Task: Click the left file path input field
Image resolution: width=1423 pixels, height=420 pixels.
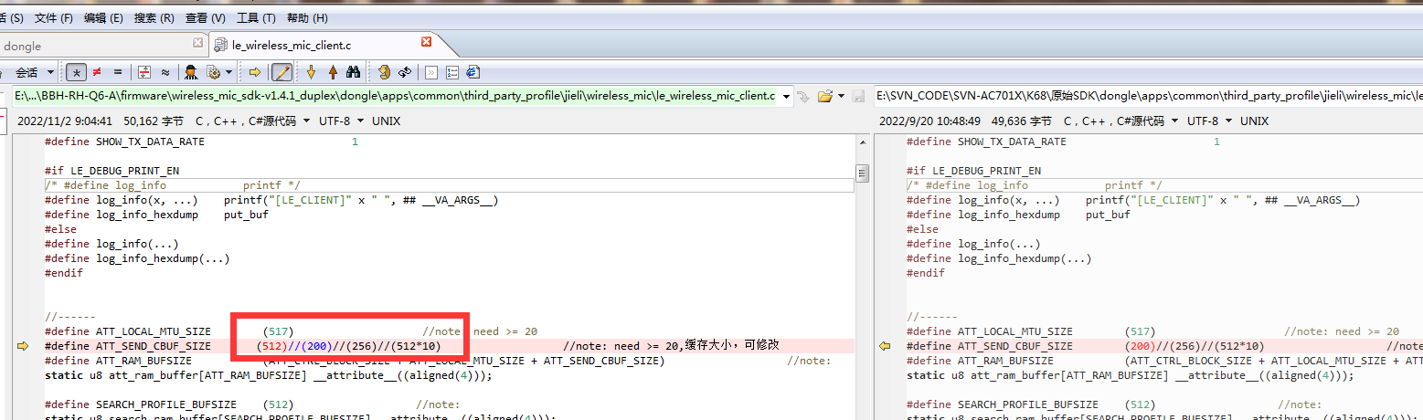Action: (x=395, y=96)
